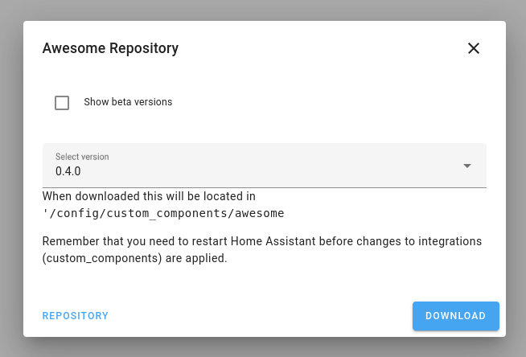Click the "Select version" field label

pyautogui.click(x=82, y=157)
